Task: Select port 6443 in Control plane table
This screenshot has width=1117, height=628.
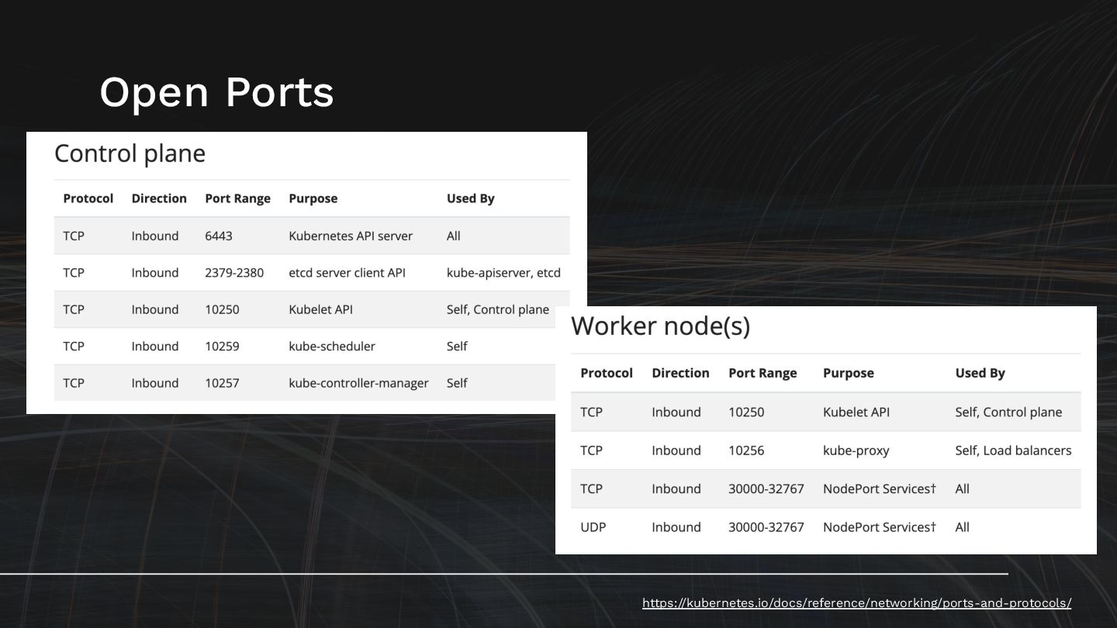Action: (219, 236)
